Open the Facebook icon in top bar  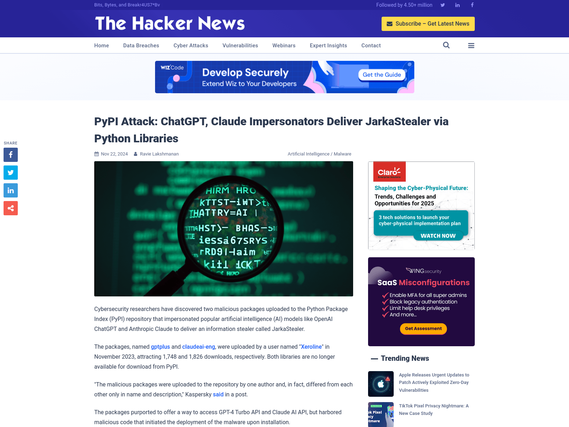point(472,5)
